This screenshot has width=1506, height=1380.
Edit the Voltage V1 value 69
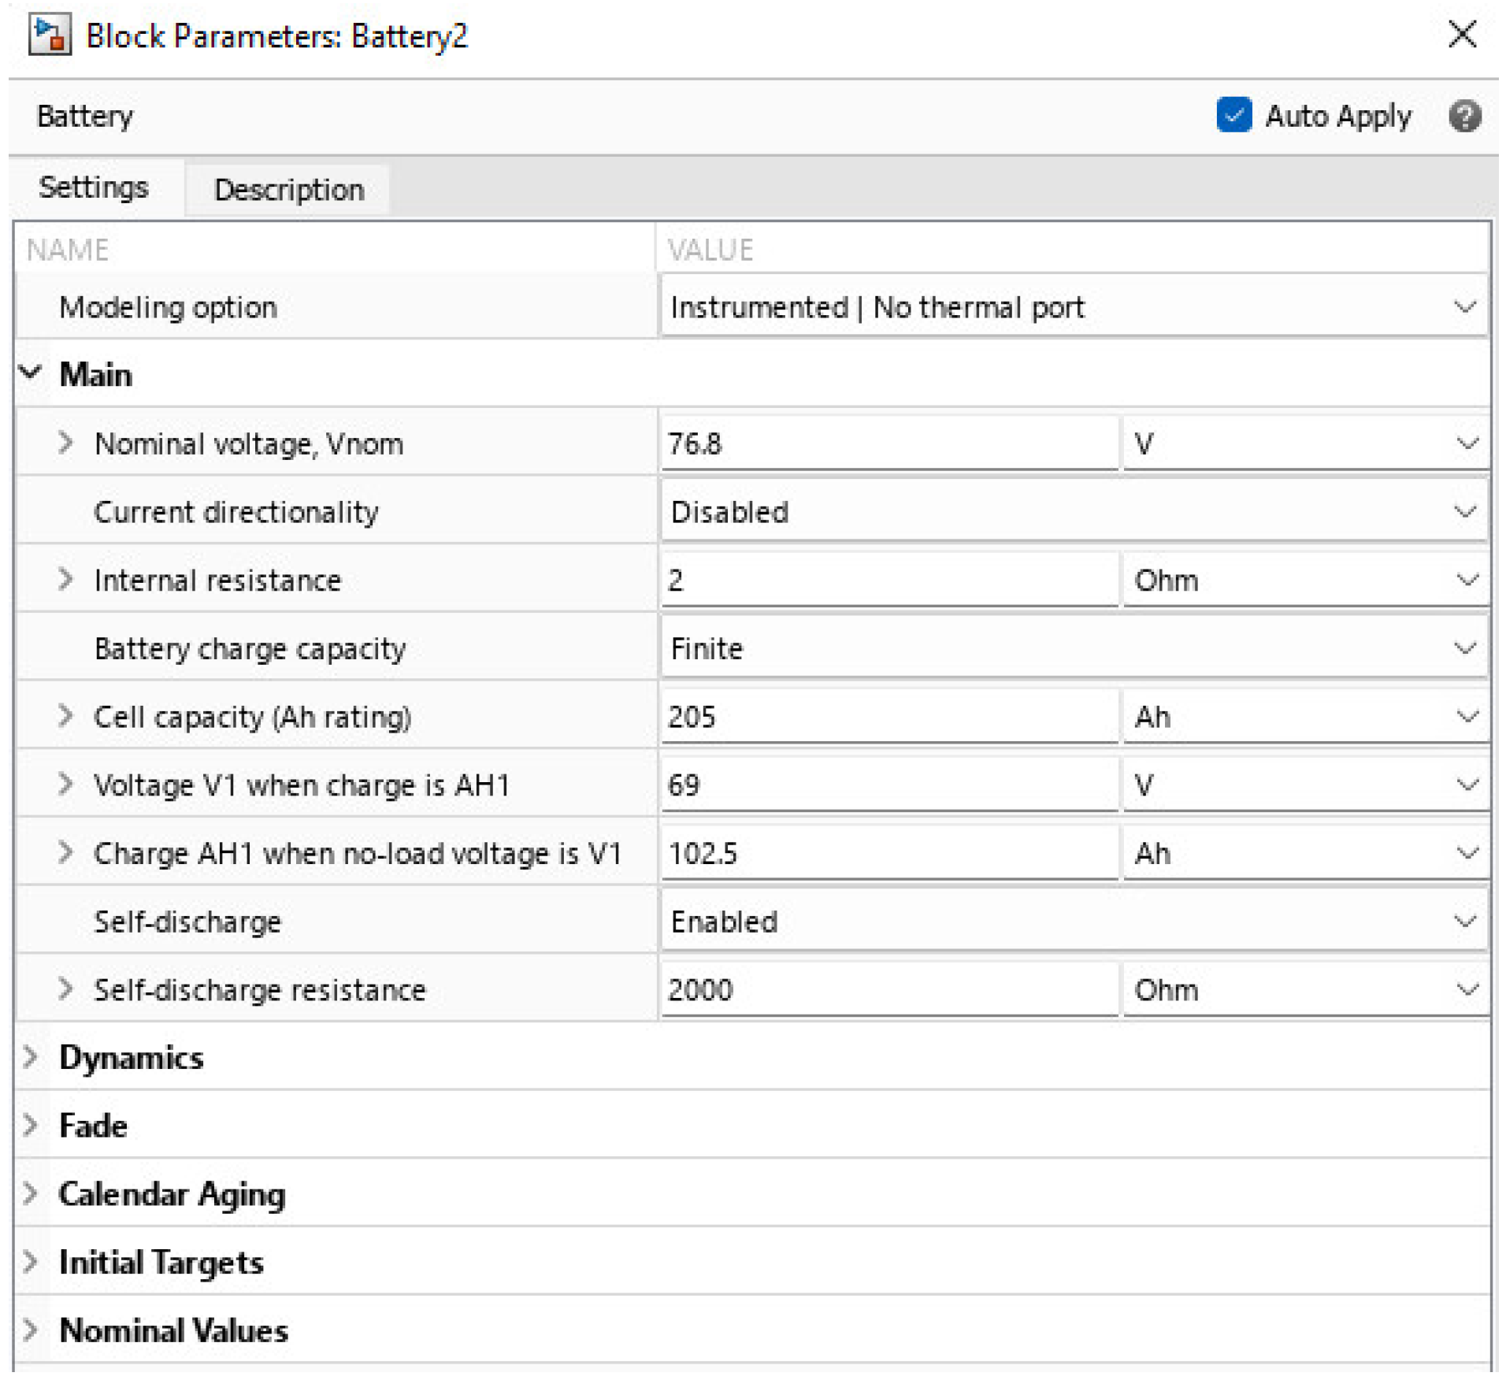coord(888,785)
